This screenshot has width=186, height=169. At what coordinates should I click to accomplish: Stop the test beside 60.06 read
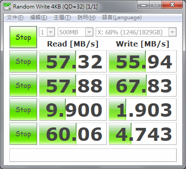[x=23, y=134]
